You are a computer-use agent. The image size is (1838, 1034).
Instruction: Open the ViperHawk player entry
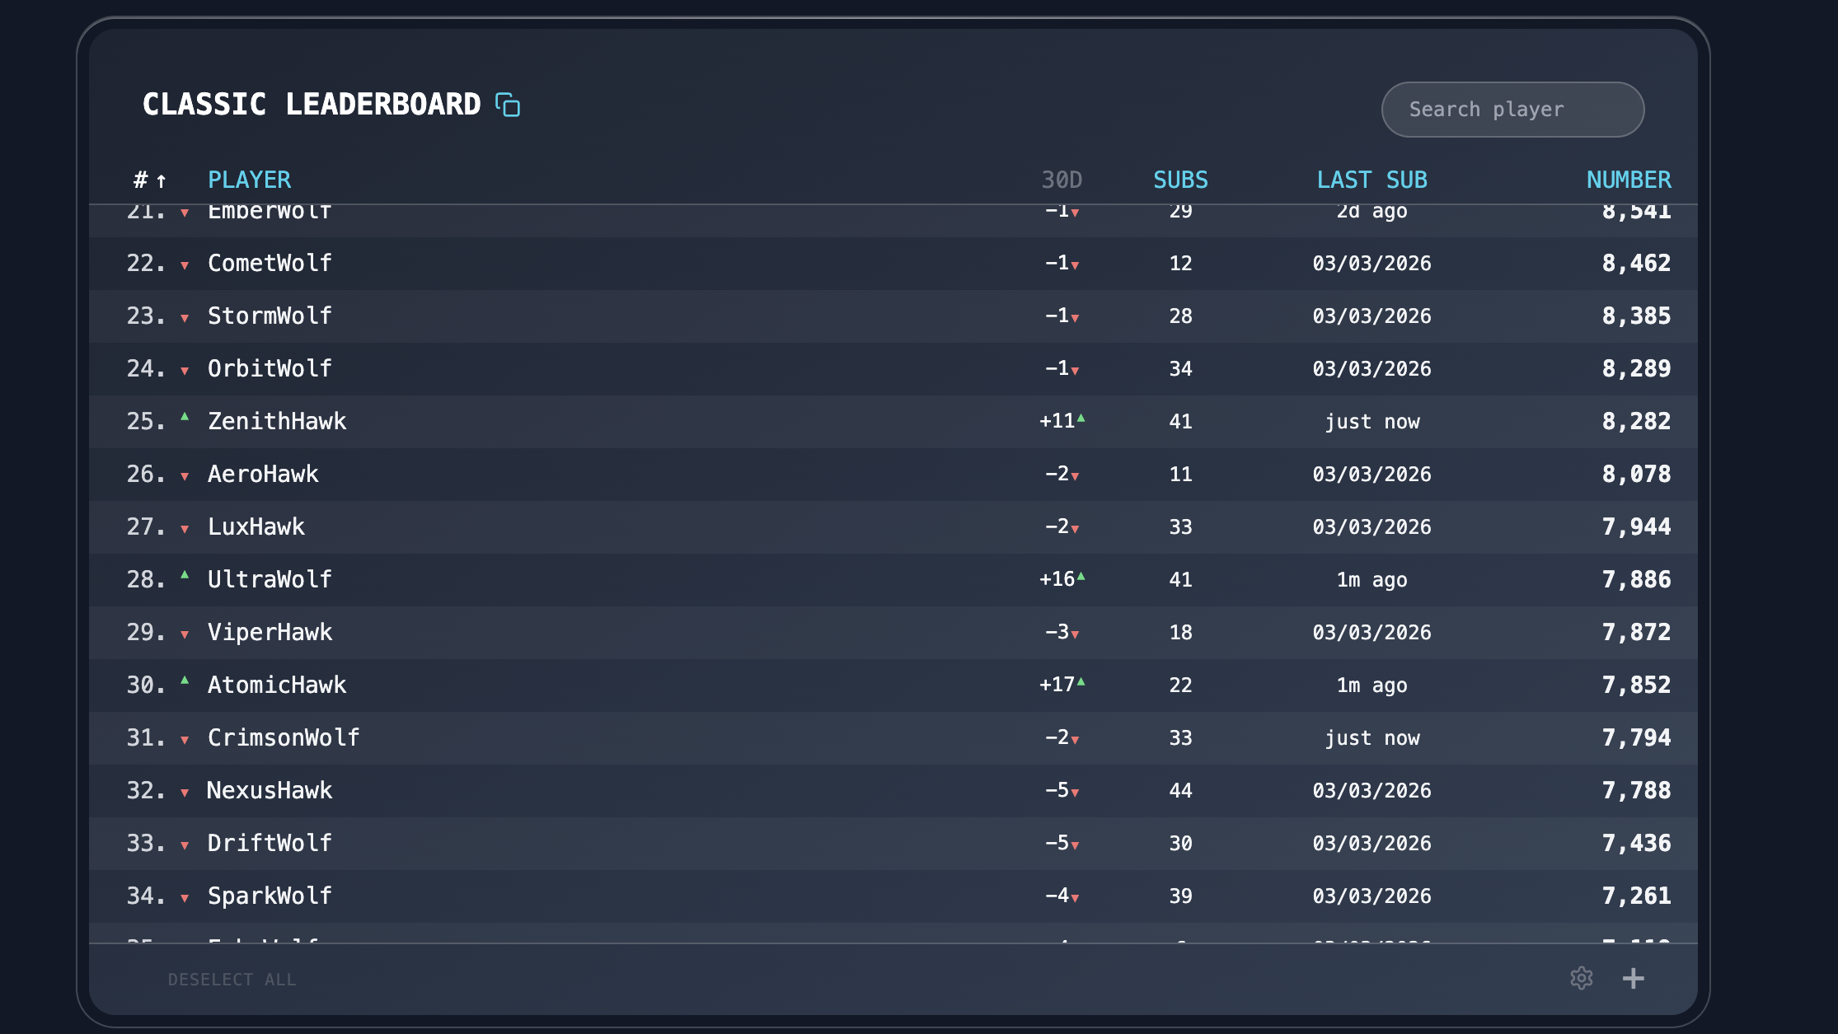pos(270,632)
